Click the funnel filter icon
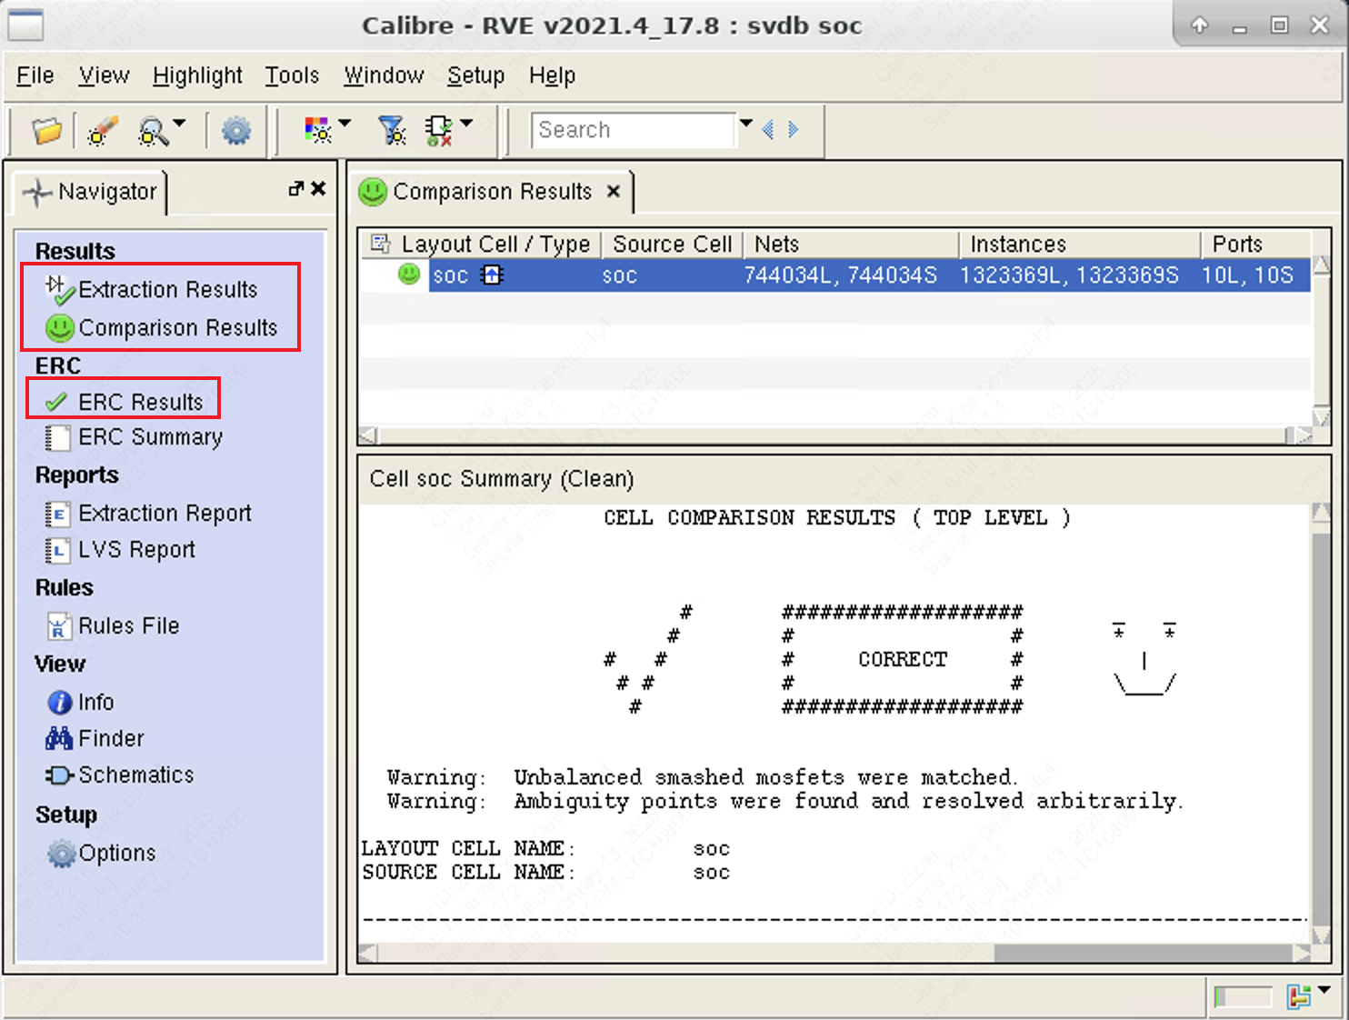 click(x=392, y=131)
